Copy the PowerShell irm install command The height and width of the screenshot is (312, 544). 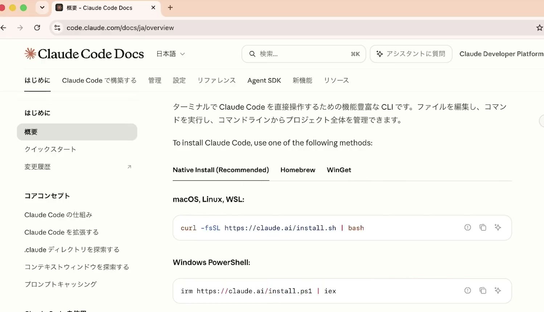tap(483, 291)
